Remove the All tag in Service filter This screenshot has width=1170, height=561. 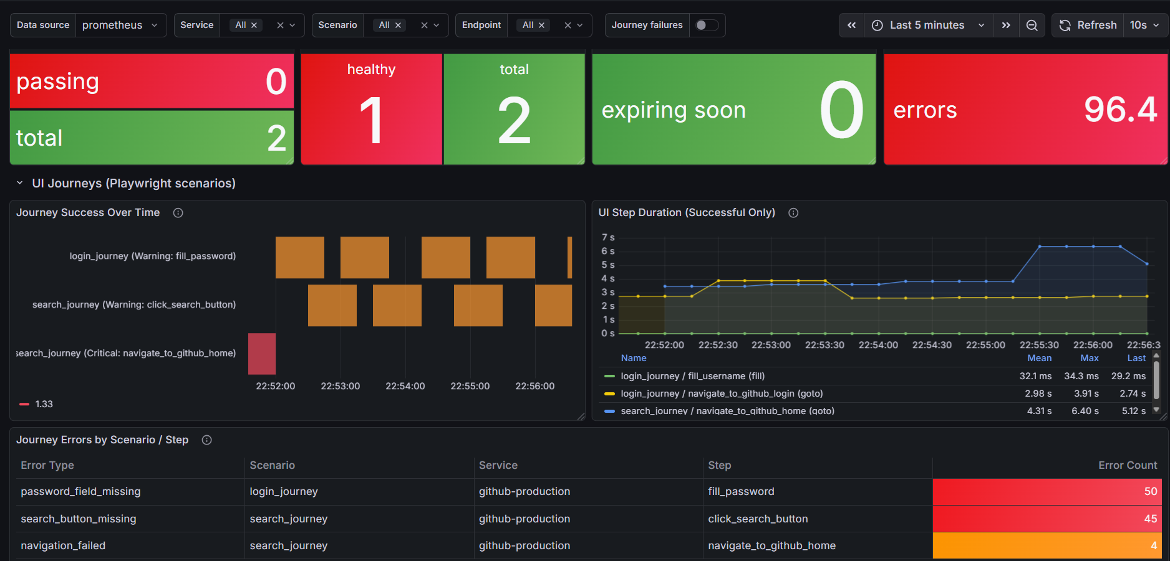click(x=254, y=25)
